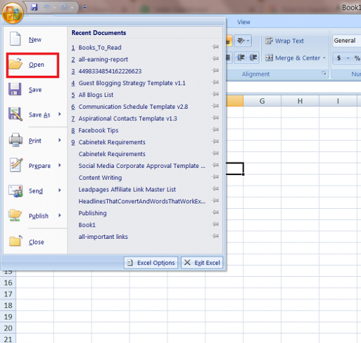This screenshot has width=361, height=343.
Task: Click the Excel Options button
Action: click(x=151, y=262)
